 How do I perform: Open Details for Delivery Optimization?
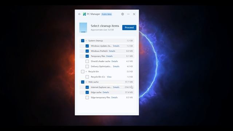click(116, 66)
